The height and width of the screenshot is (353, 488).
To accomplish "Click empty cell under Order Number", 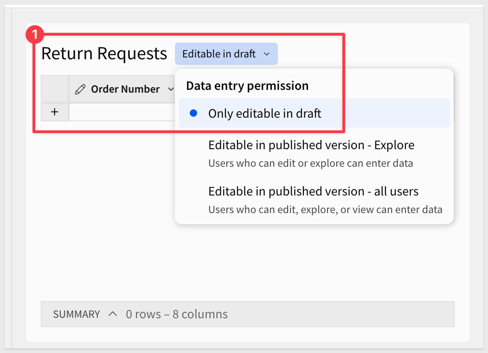I will coord(122,112).
